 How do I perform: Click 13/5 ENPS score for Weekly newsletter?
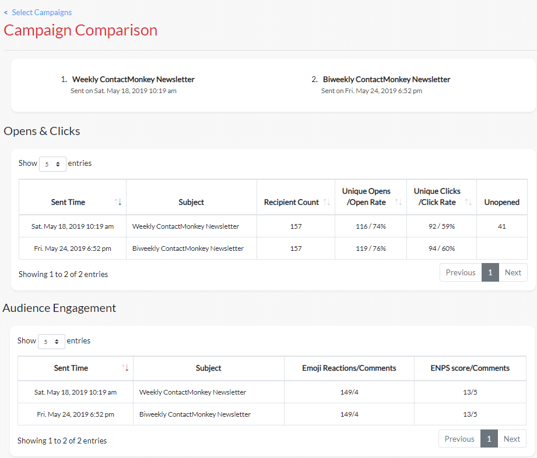(x=470, y=392)
